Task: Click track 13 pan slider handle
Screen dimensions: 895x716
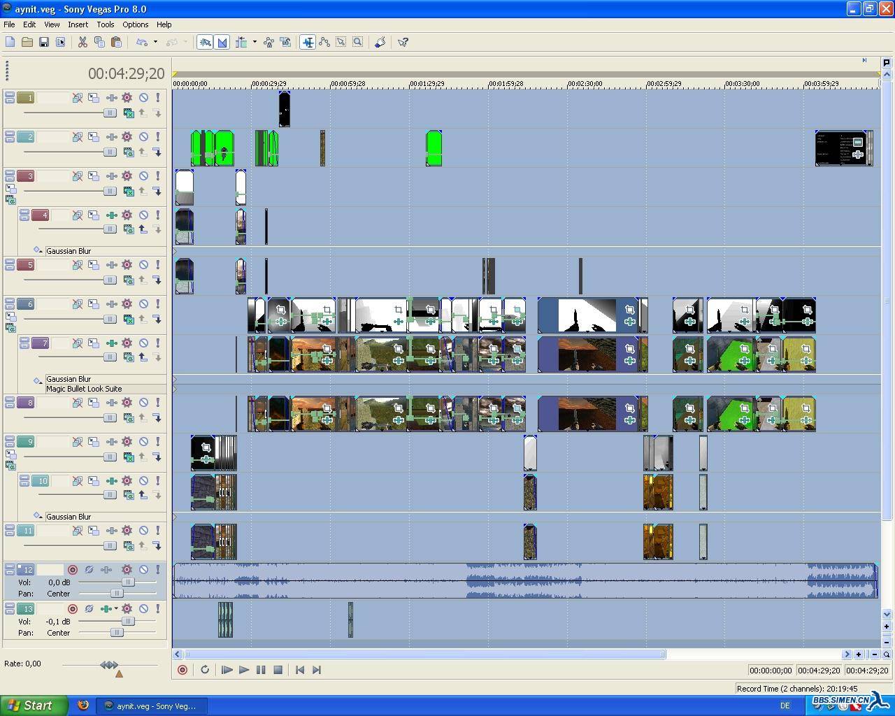Action: [x=117, y=632]
